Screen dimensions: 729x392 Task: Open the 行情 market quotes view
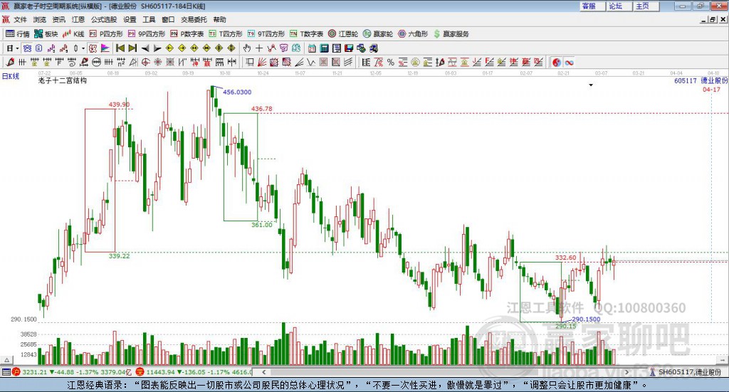click(x=18, y=34)
